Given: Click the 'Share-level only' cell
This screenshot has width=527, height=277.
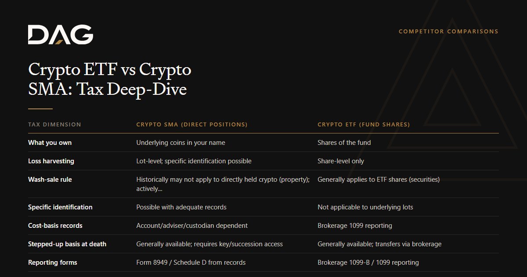Looking at the screenshot, I should (341, 161).
